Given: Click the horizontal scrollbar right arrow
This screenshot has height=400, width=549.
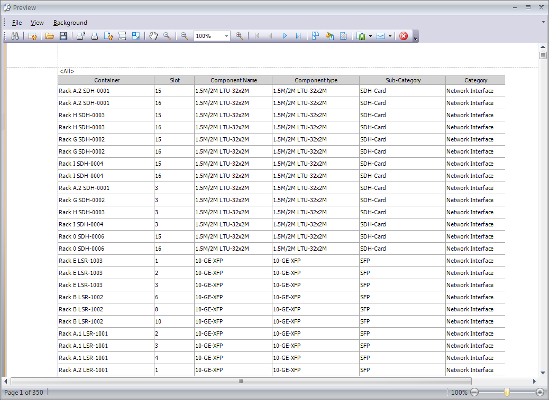Looking at the screenshot, I should coord(534,381).
